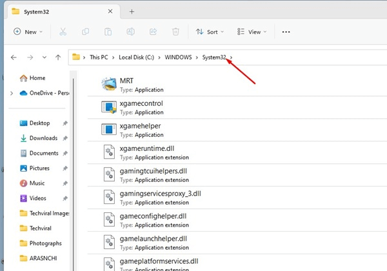Click the Paste clipboard icon

(108, 32)
